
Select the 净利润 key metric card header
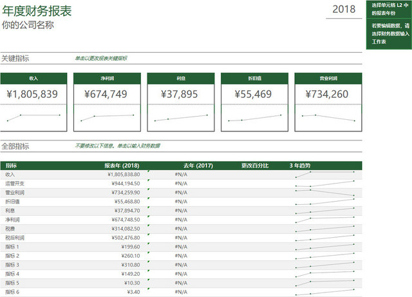coord(108,79)
